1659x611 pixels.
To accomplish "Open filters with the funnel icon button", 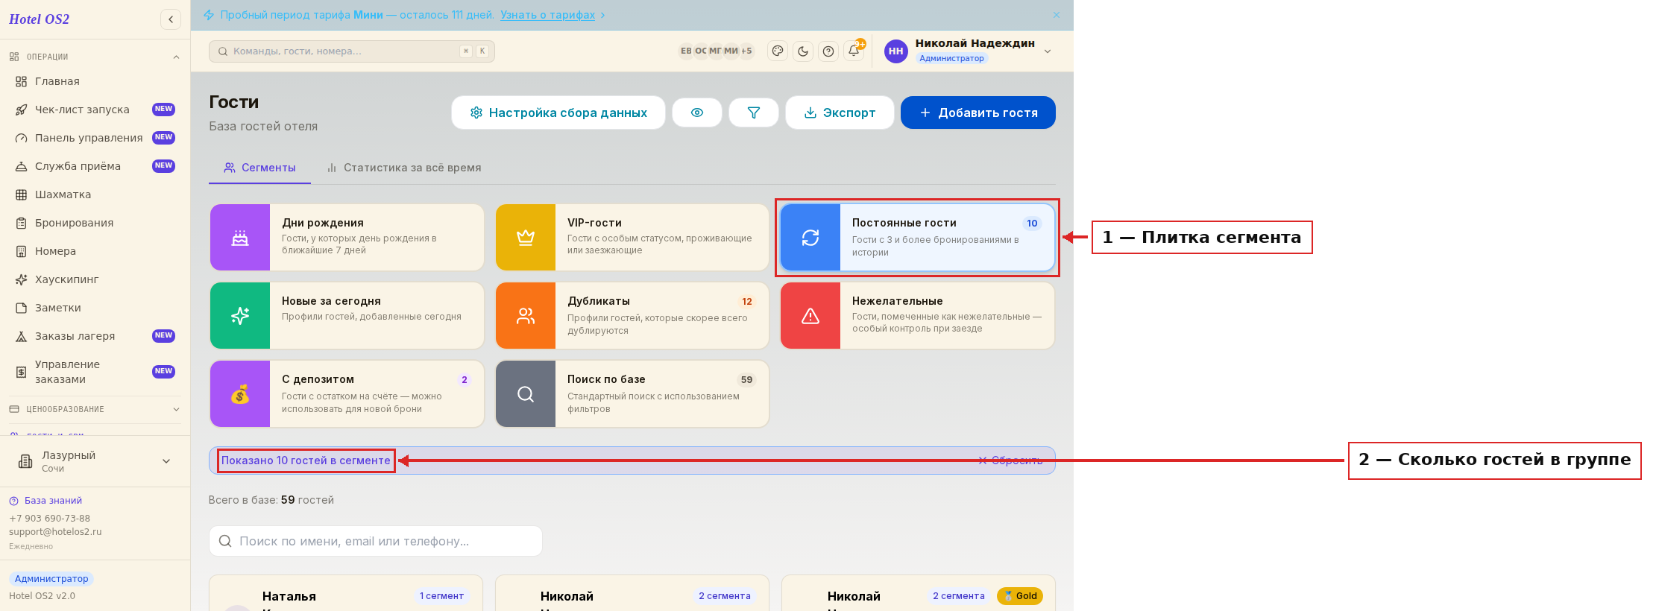I will point(754,113).
